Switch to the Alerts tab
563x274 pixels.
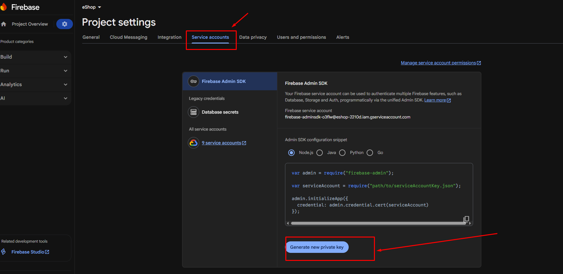pos(343,37)
